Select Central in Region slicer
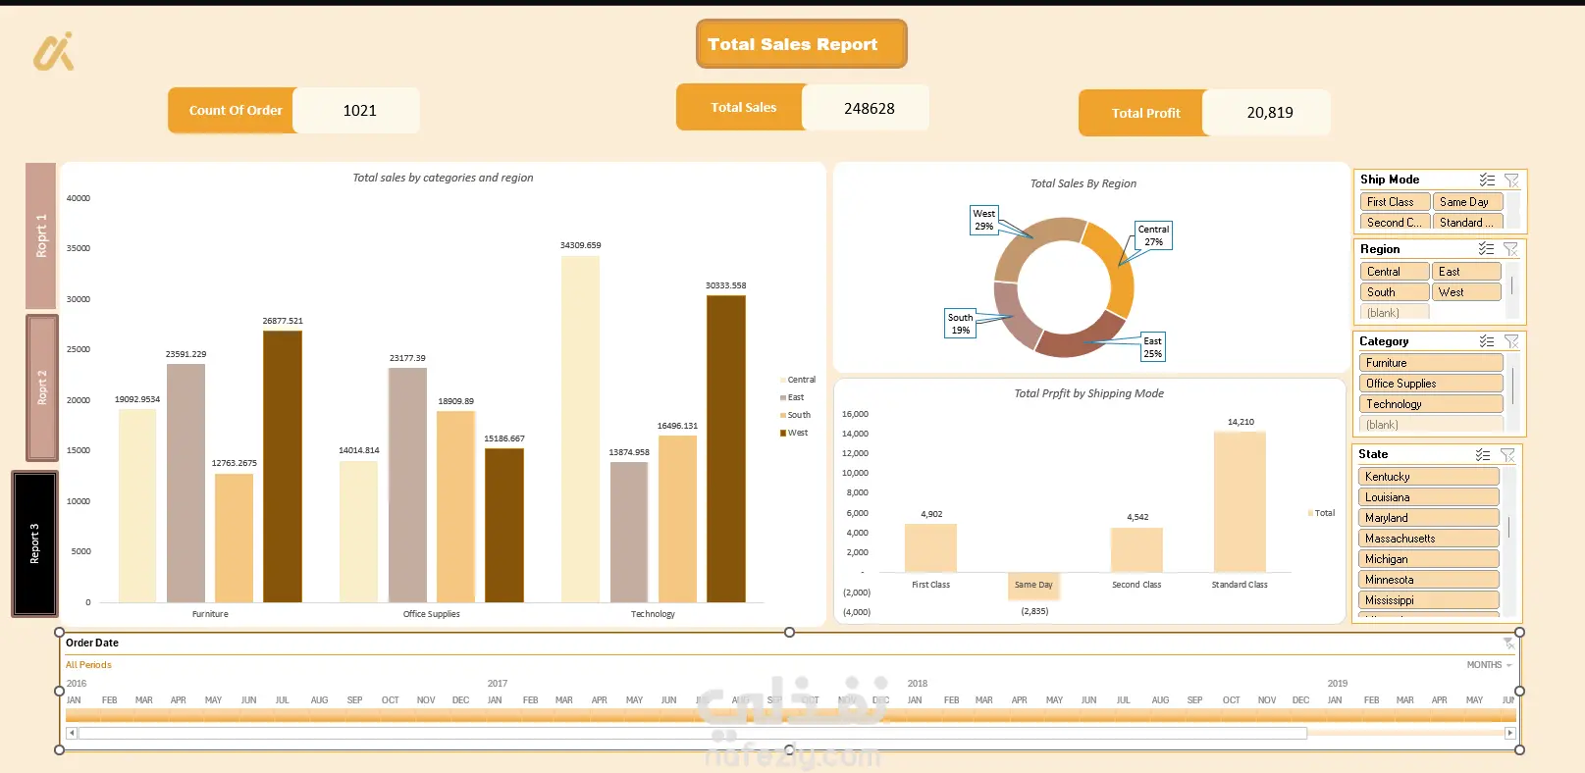Screen dimensions: 1585x773 [1395, 272]
